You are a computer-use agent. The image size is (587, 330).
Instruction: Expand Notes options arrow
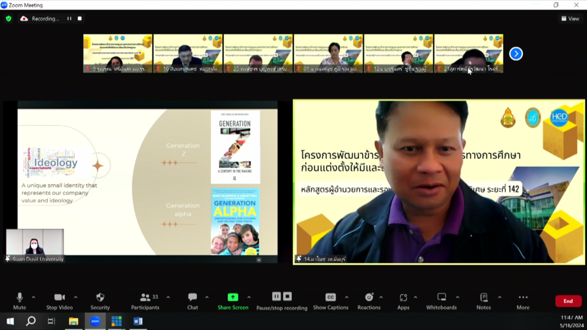pos(500,298)
